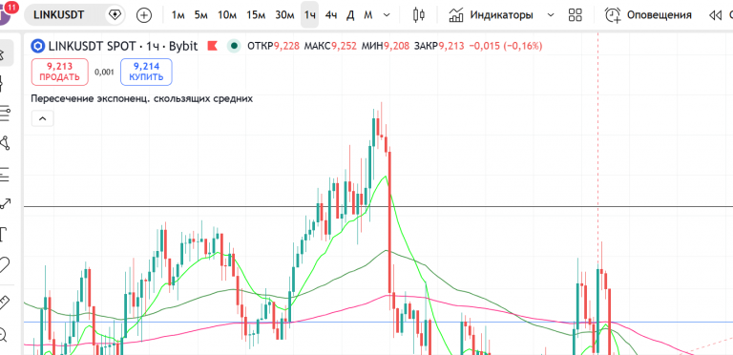Select the daily Д timeframe
This screenshot has height=355, width=733.
[x=350, y=15]
